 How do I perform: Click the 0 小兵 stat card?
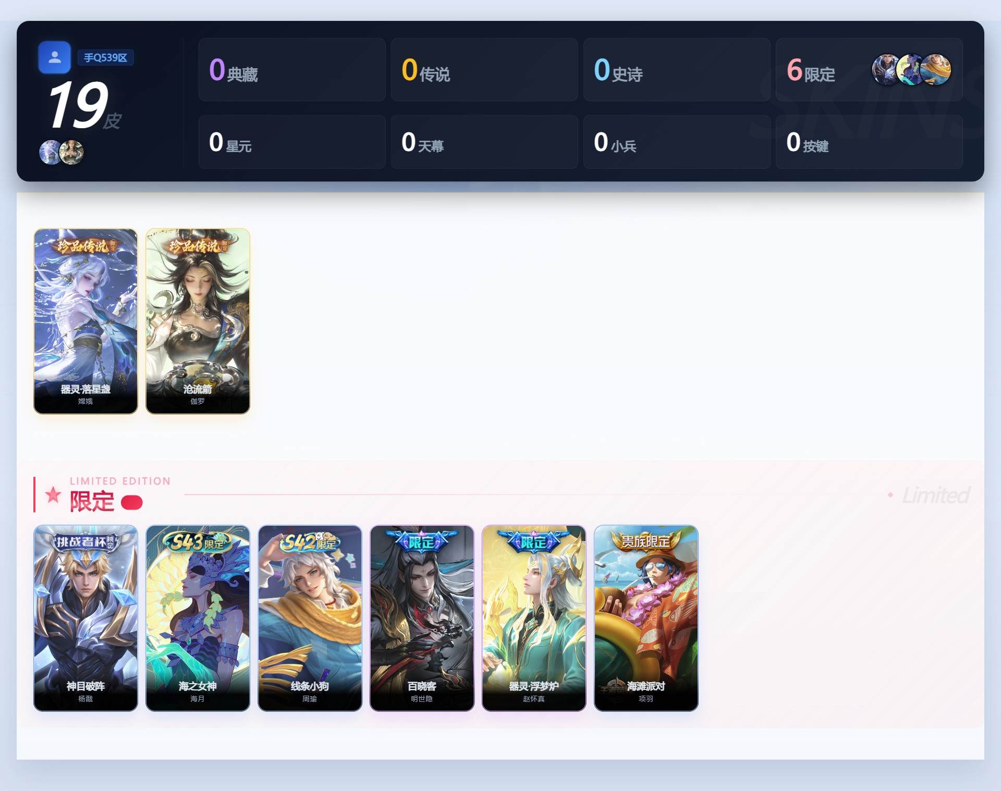click(x=677, y=142)
